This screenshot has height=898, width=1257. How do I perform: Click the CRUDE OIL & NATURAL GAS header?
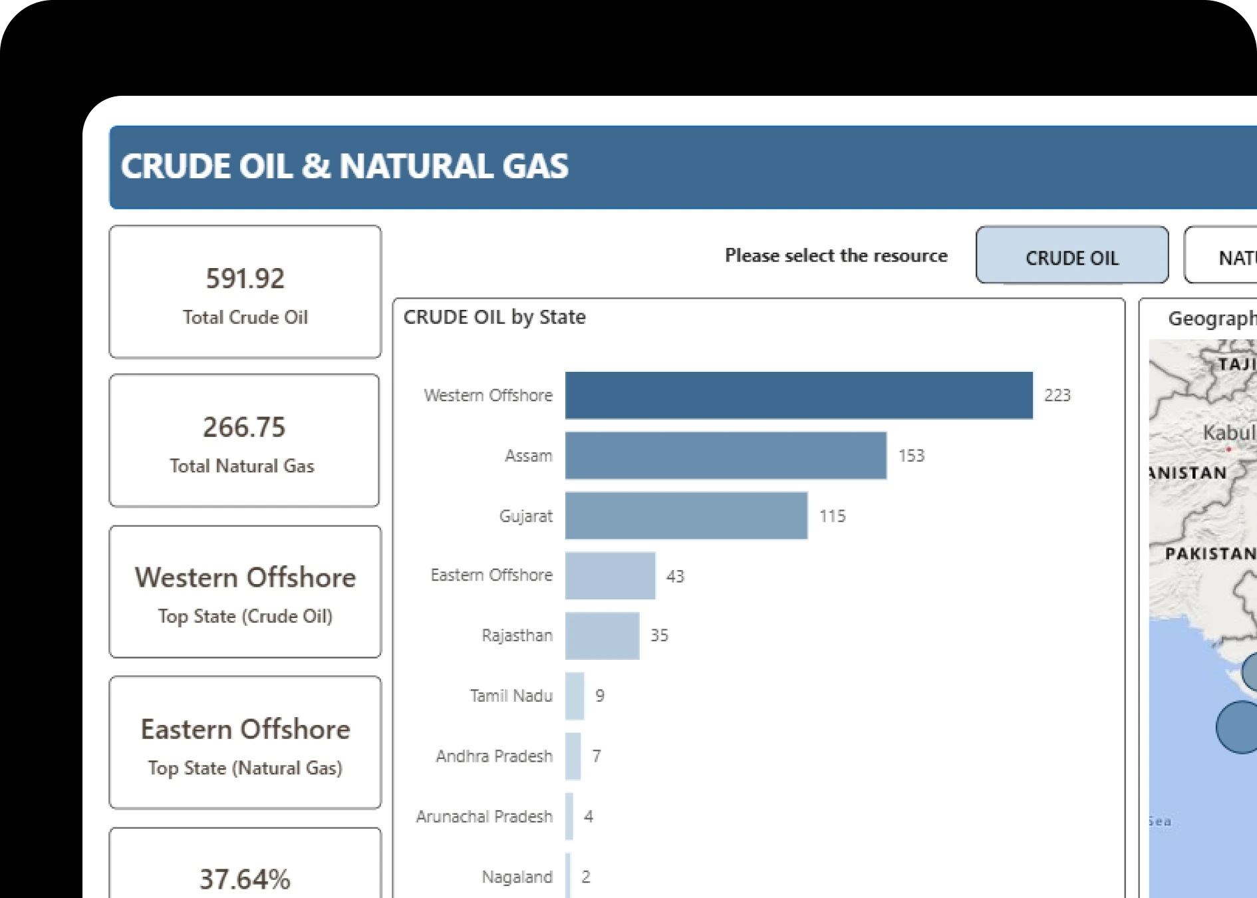[345, 166]
